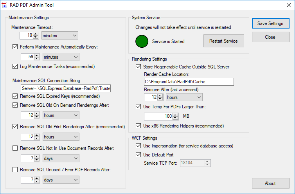Viewport: 295px width, 194px height.
Task: Open the About dialog
Action: click(270, 183)
